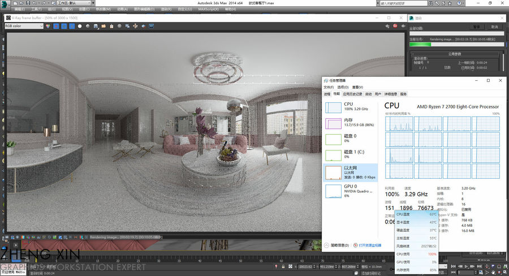Open Task Manager File (F) menu

329,87
